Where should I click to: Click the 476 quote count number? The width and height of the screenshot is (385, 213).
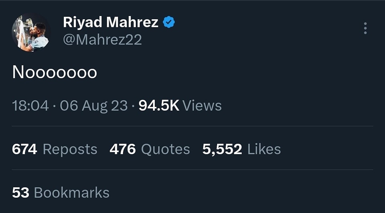122,149
